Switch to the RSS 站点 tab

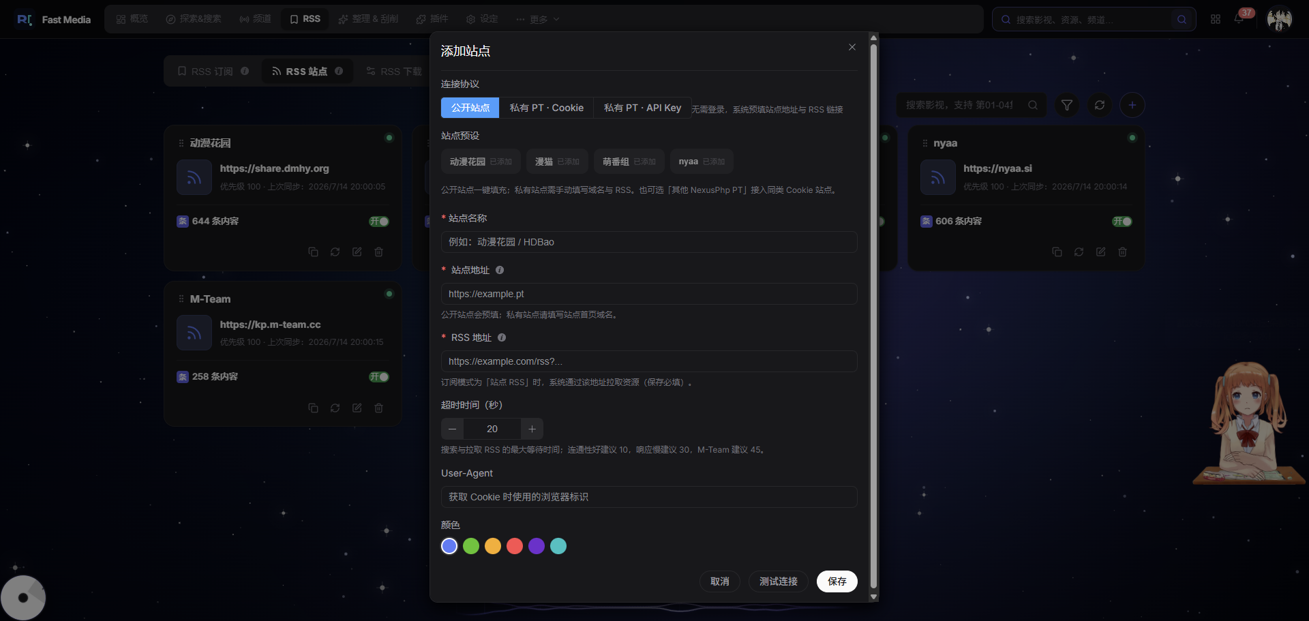point(307,71)
